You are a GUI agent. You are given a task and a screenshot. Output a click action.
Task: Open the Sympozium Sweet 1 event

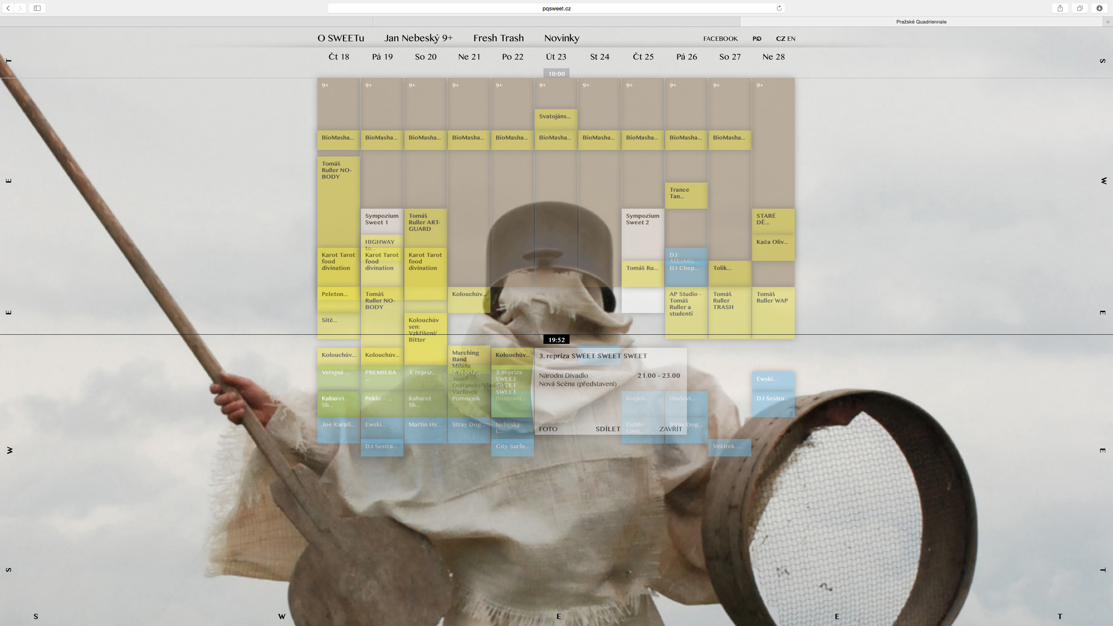[382, 222]
